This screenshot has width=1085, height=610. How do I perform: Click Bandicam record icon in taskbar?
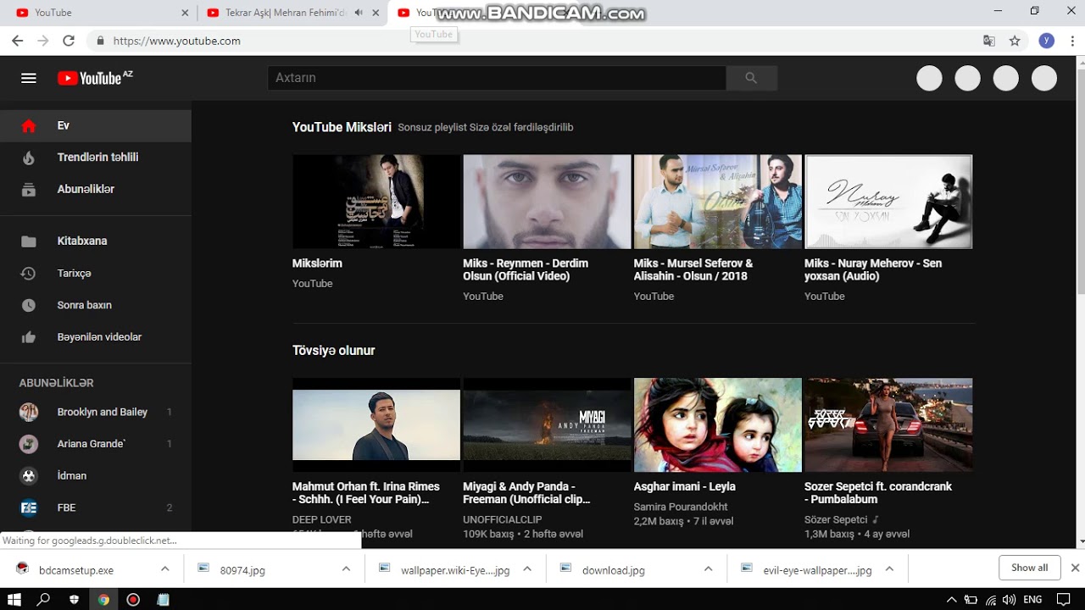pyautogui.click(x=133, y=599)
